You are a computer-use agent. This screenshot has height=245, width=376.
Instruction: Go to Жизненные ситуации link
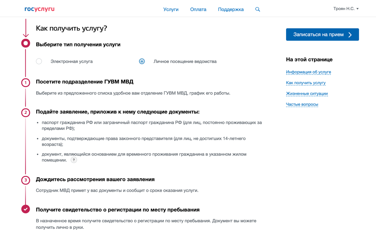(x=307, y=94)
